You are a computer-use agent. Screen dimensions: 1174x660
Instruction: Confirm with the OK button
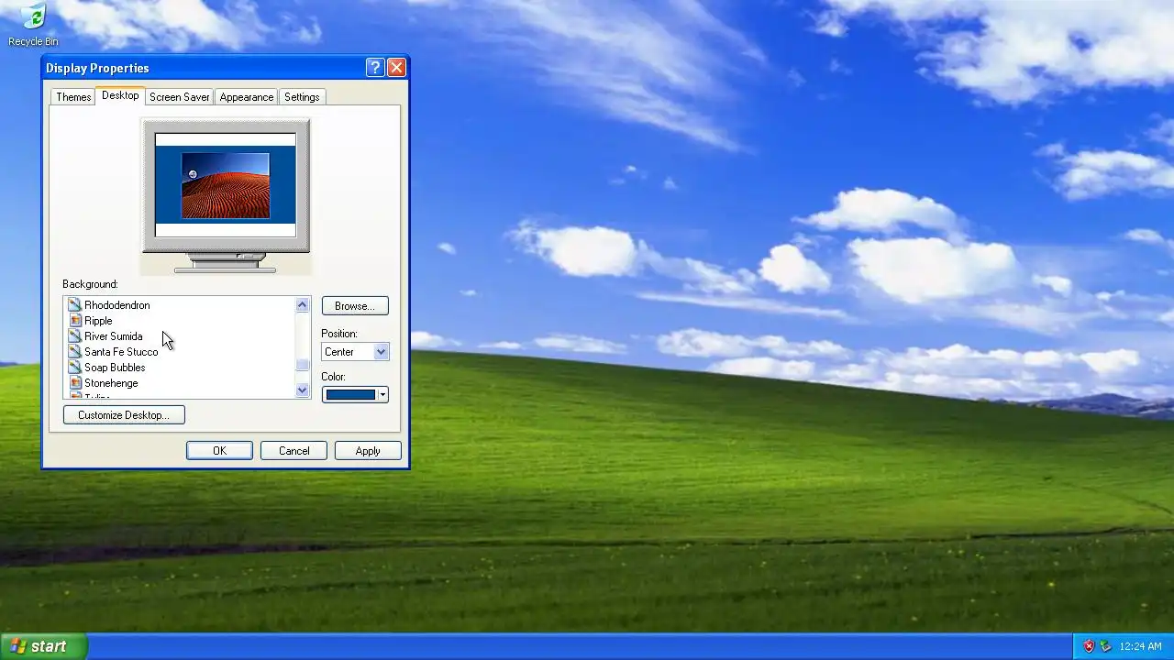pyautogui.click(x=219, y=451)
